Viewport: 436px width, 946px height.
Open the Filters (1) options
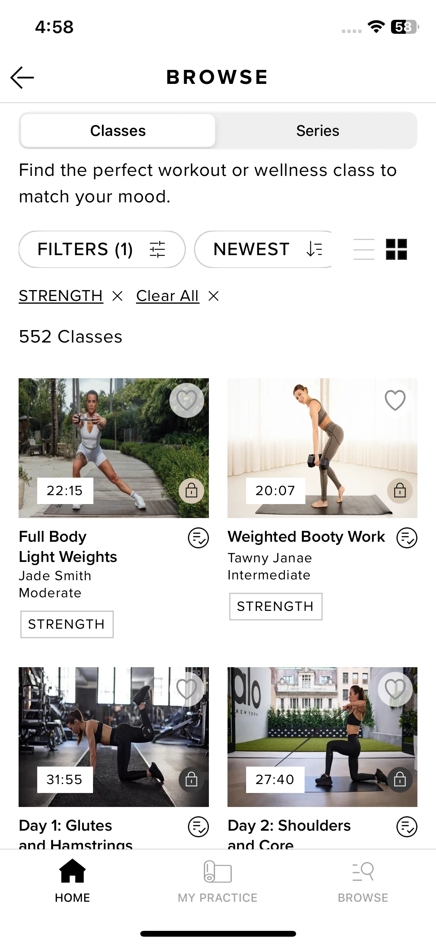click(102, 249)
